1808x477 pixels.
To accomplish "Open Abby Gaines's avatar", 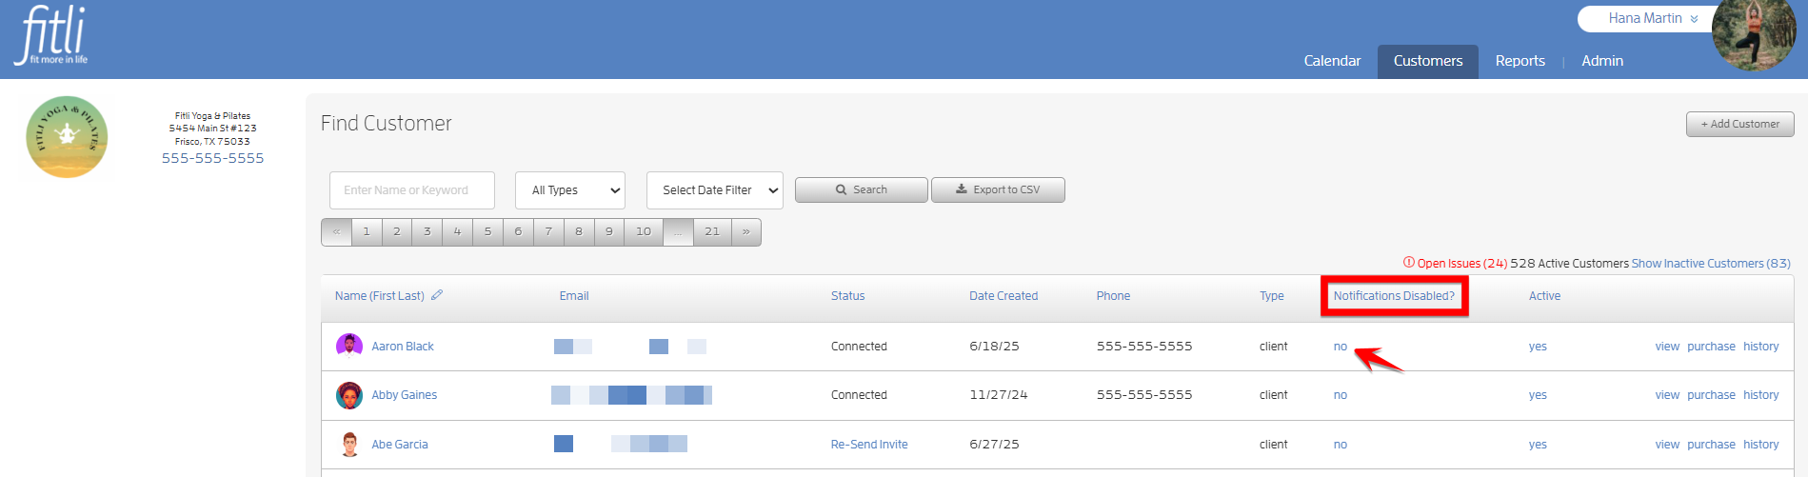I will [x=349, y=395].
